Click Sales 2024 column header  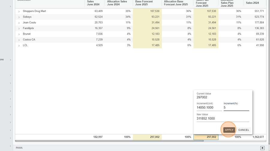[x=252, y=3]
